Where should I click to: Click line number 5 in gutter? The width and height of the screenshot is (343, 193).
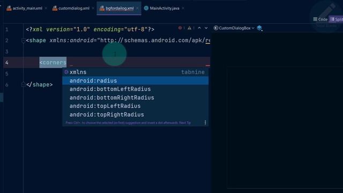[7, 74]
